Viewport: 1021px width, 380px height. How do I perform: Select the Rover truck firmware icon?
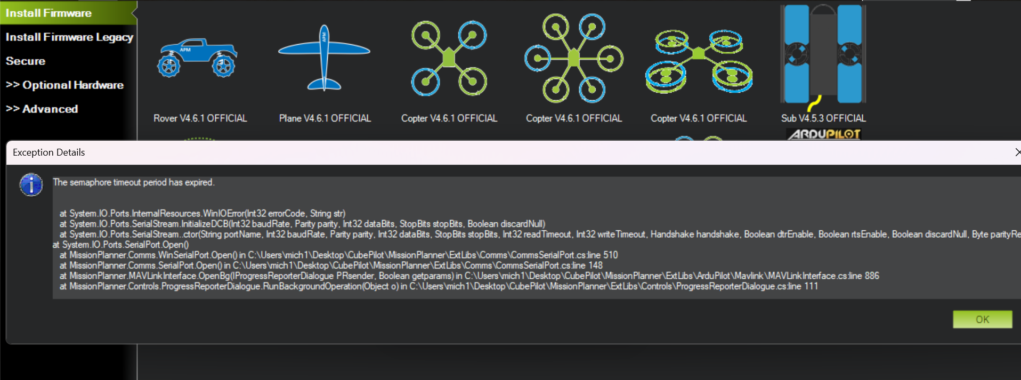point(197,58)
